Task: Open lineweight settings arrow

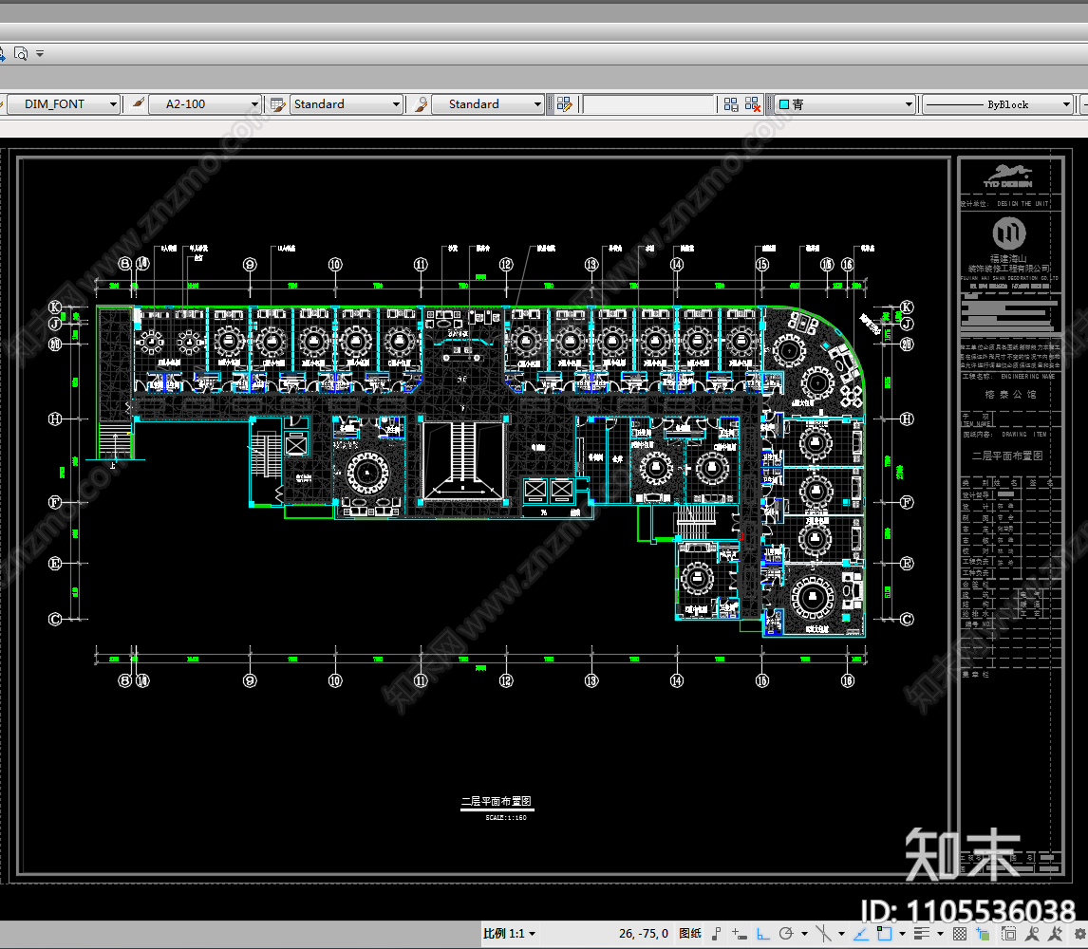Action: point(940,934)
